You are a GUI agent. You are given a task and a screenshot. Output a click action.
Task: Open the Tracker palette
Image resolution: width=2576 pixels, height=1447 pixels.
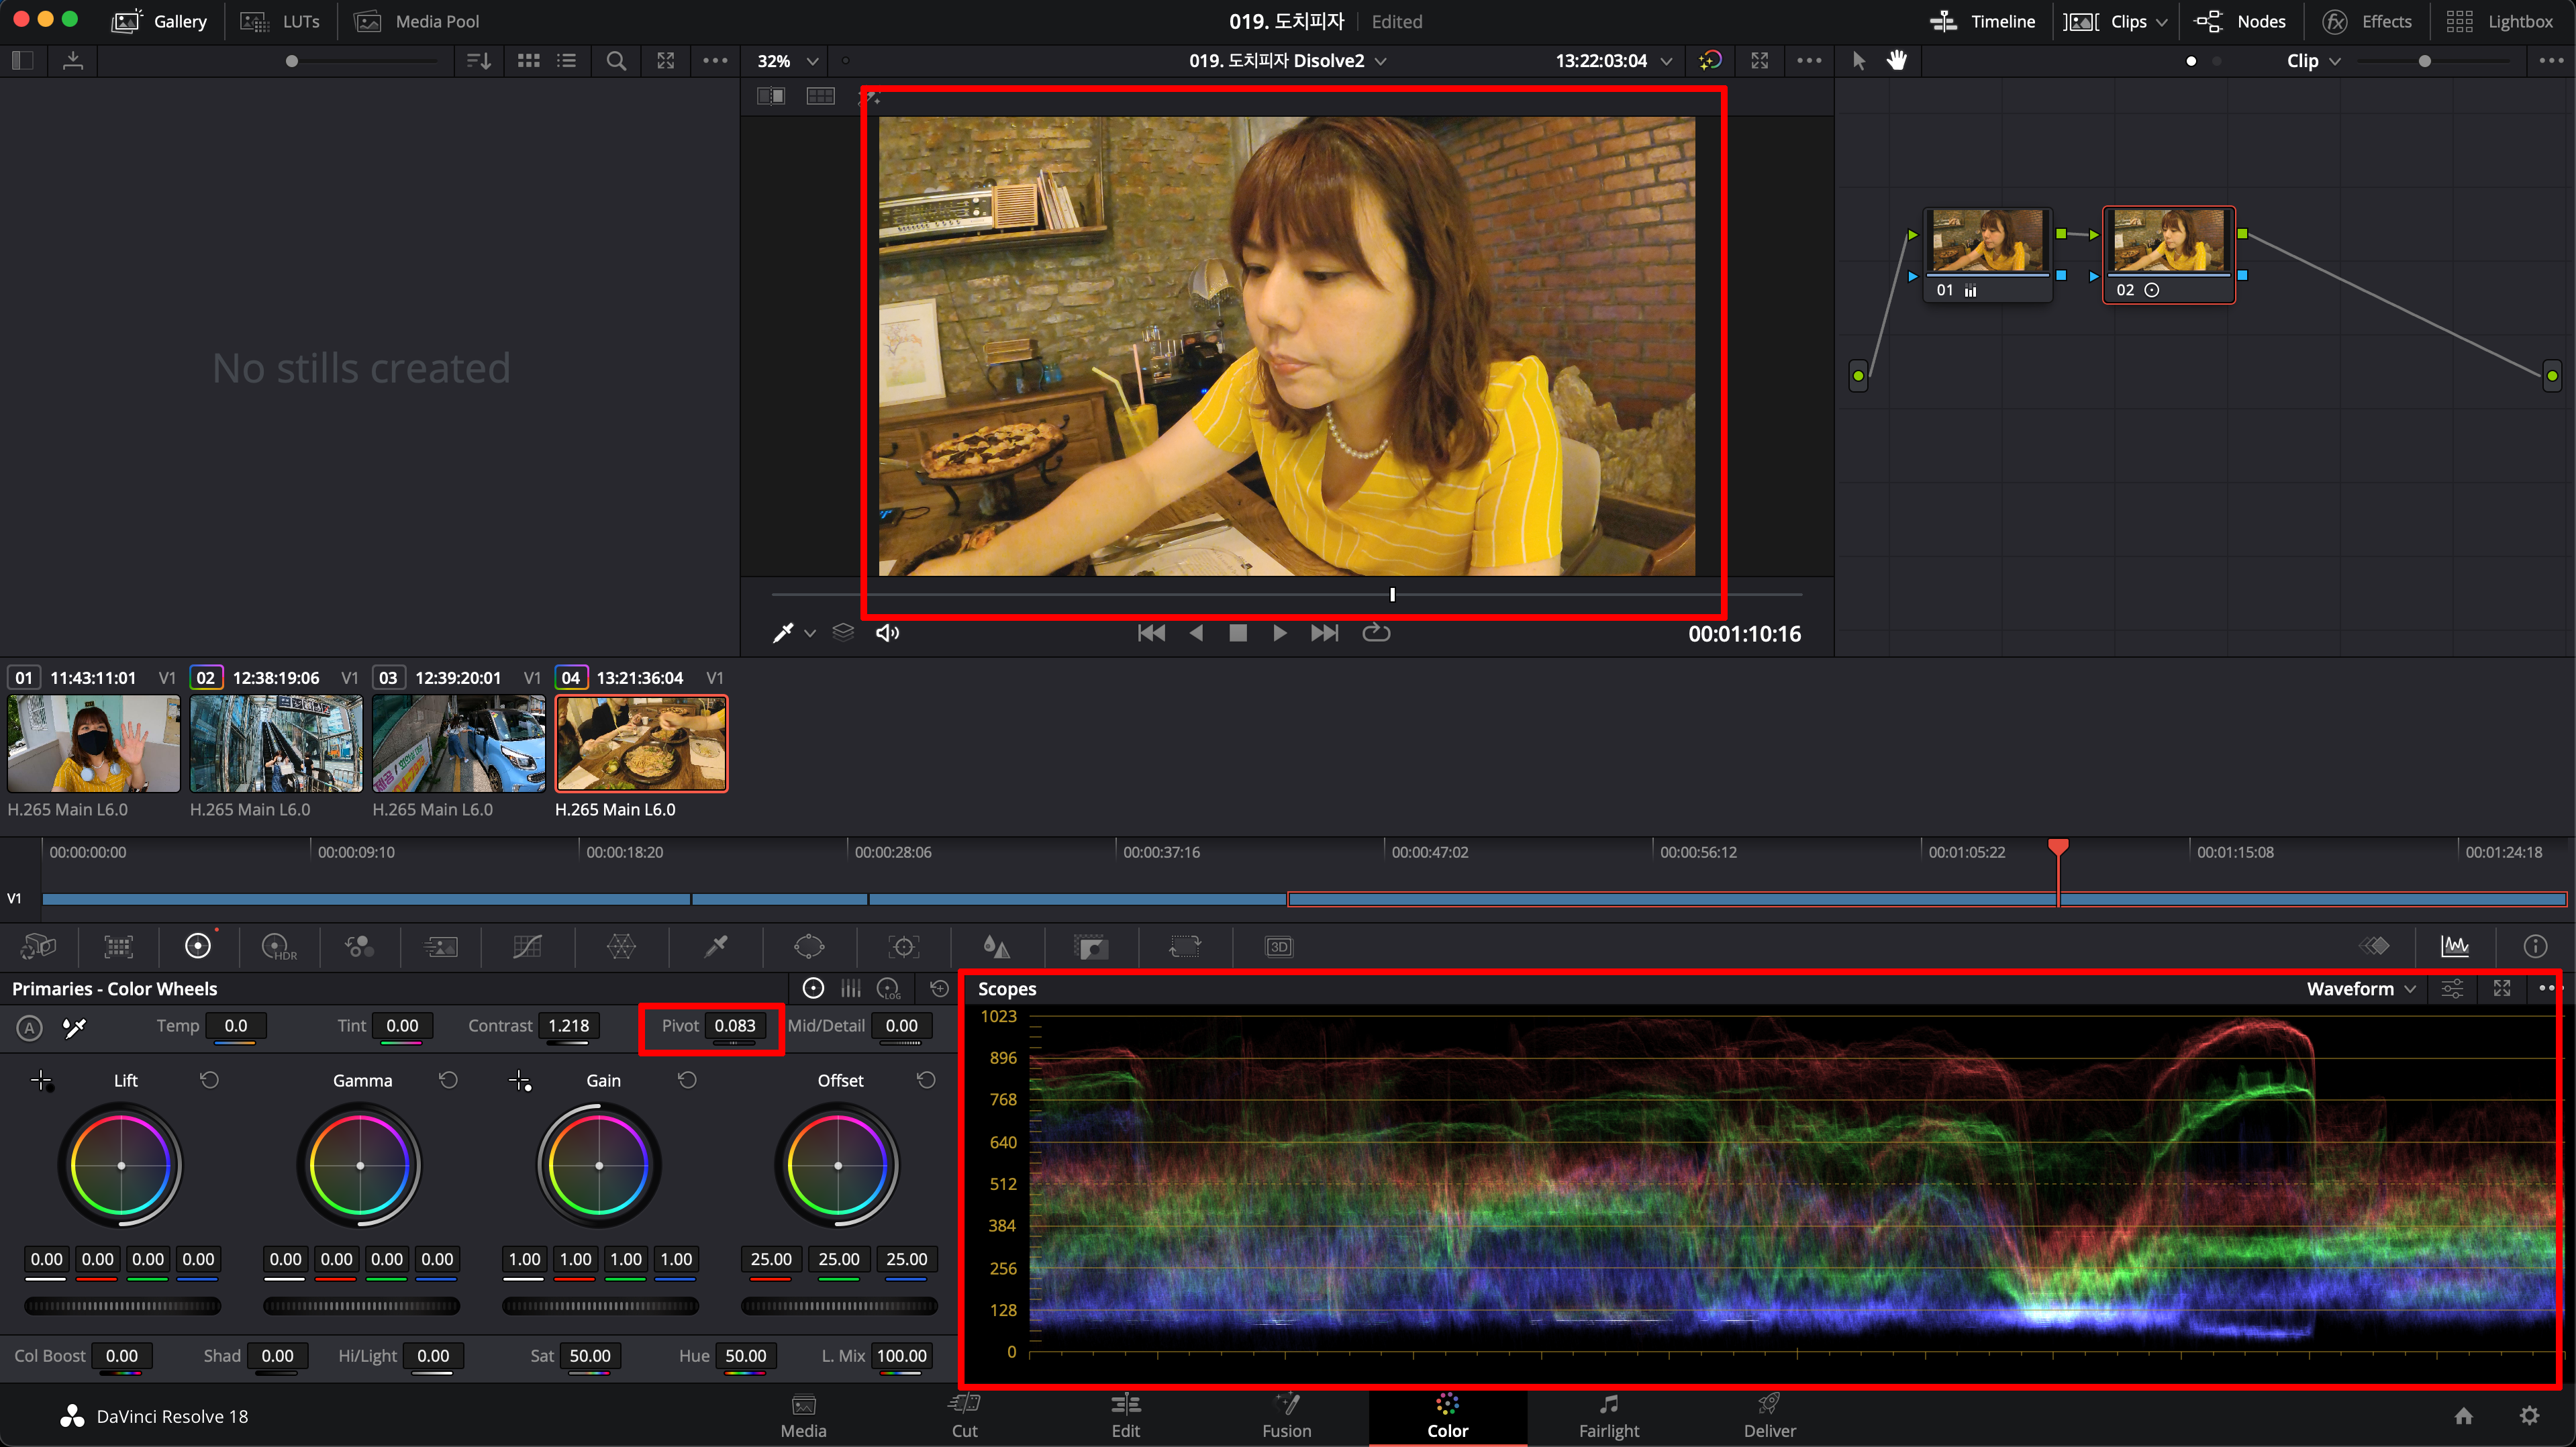(903, 946)
